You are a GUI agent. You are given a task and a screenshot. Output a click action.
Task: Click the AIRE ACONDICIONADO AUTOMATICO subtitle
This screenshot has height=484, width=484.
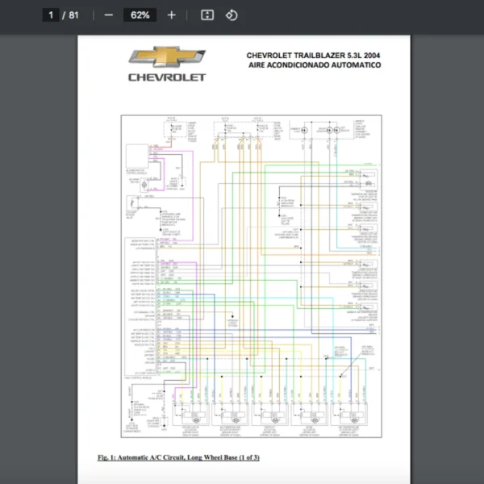(x=315, y=65)
